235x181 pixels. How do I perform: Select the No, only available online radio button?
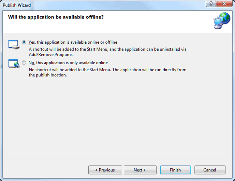point(24,63)
